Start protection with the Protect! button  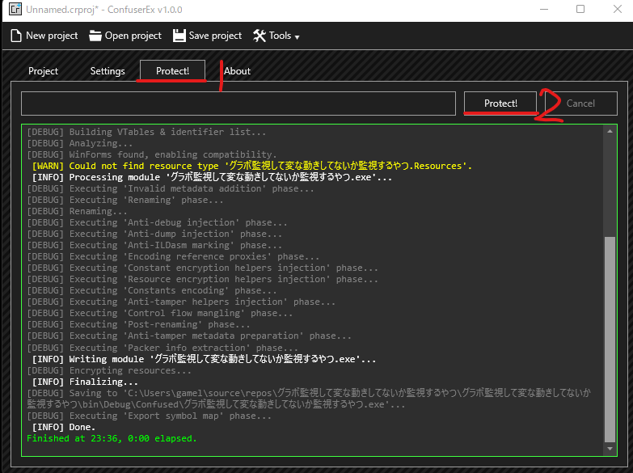tap(500, 103)
